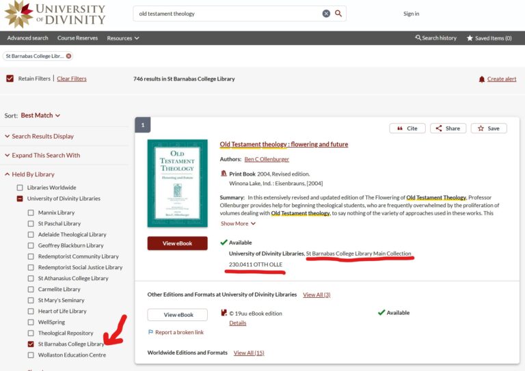Save the record with star button
525x371 pixels.
click(488, 128)
